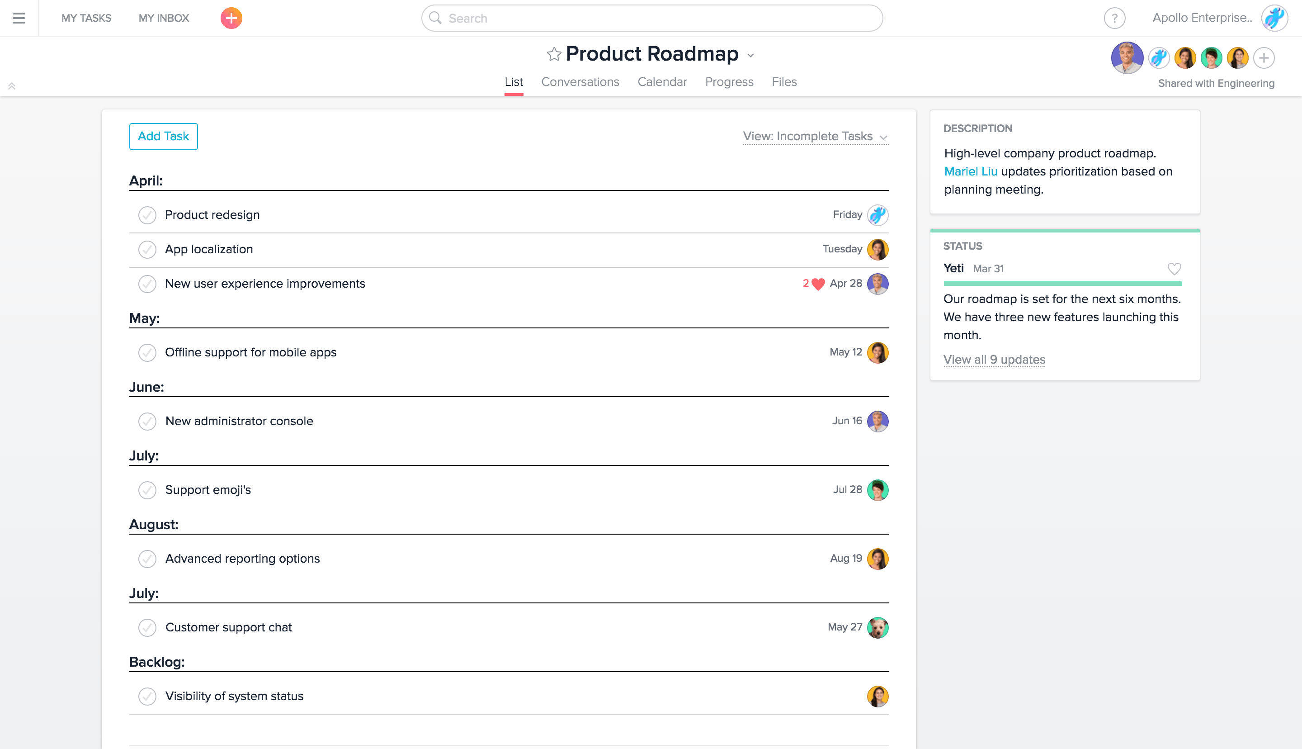Open the help question mark icon

point(1114,18)
